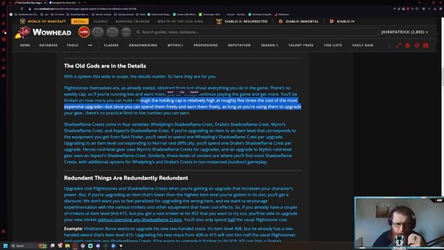Switch to the second browser tab
Image resolution: width=444 pixels, height=250 pixels.
(x=65, y=3)
